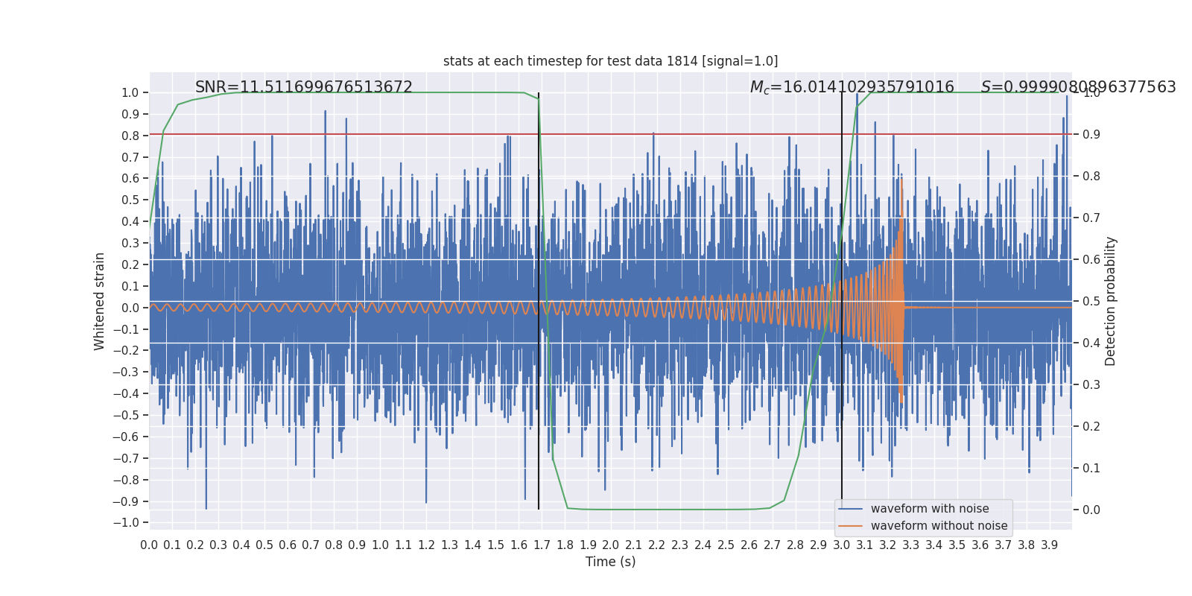Click the 0.0 tick label on time axis
This screenshot has width=1192, height=596.
(x=149, y=545)
